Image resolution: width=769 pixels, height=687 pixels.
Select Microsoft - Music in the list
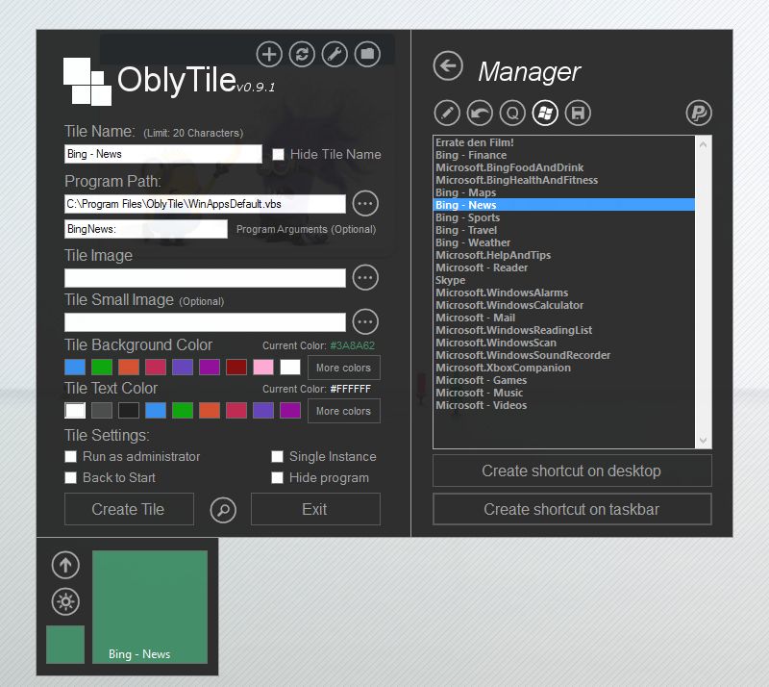564,394
